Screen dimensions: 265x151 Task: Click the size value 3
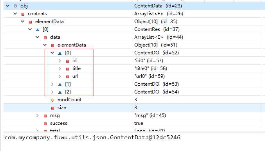click(x=135, y=108)
